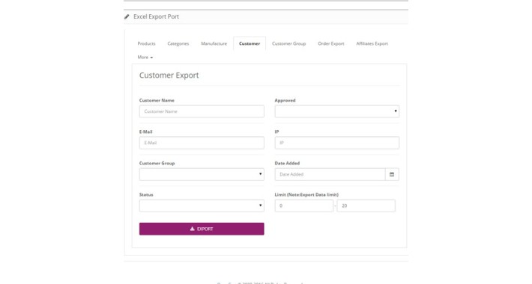Switch to the Order Export tab
Image resolution: width=532 pixels, height=284 pixels.
pos(330,43)
